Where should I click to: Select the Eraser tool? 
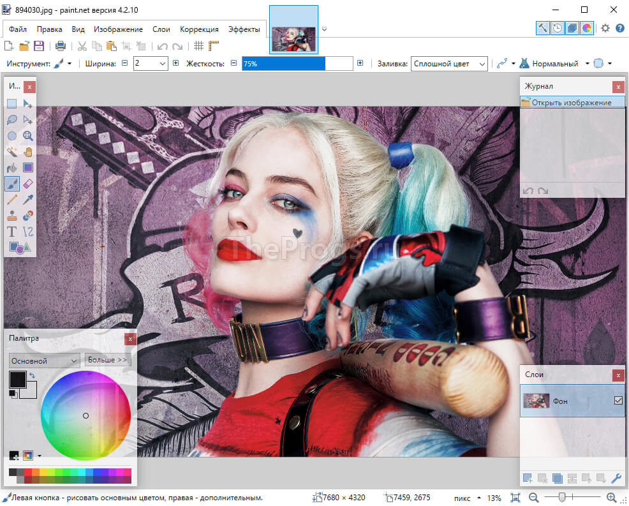27,184
